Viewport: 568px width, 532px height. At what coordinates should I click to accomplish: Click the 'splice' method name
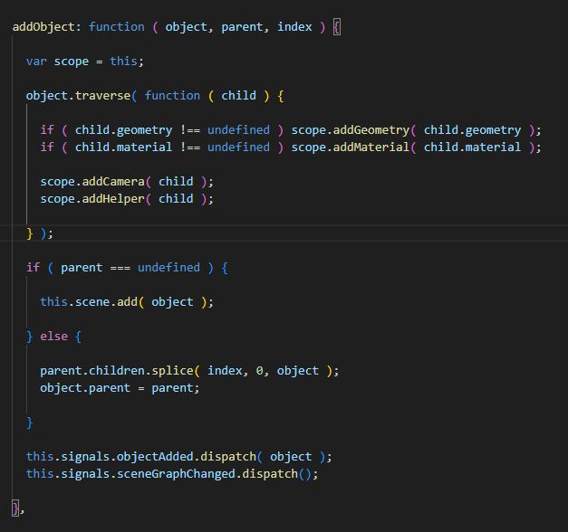pos(172,371)
